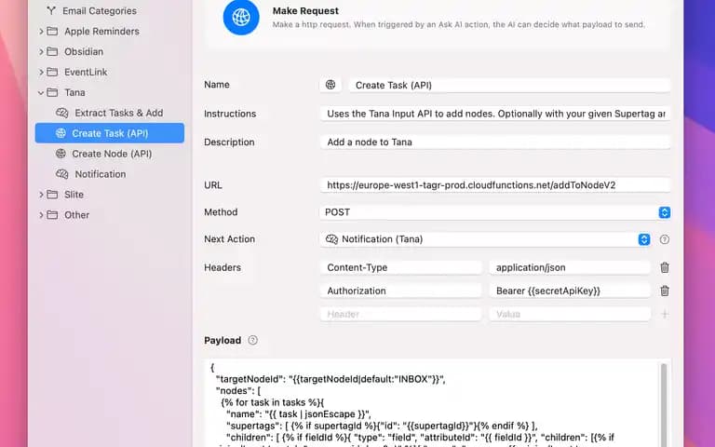Select the Notification action under Tana
The width and height of the screenshot is (715, 447).
101,174
